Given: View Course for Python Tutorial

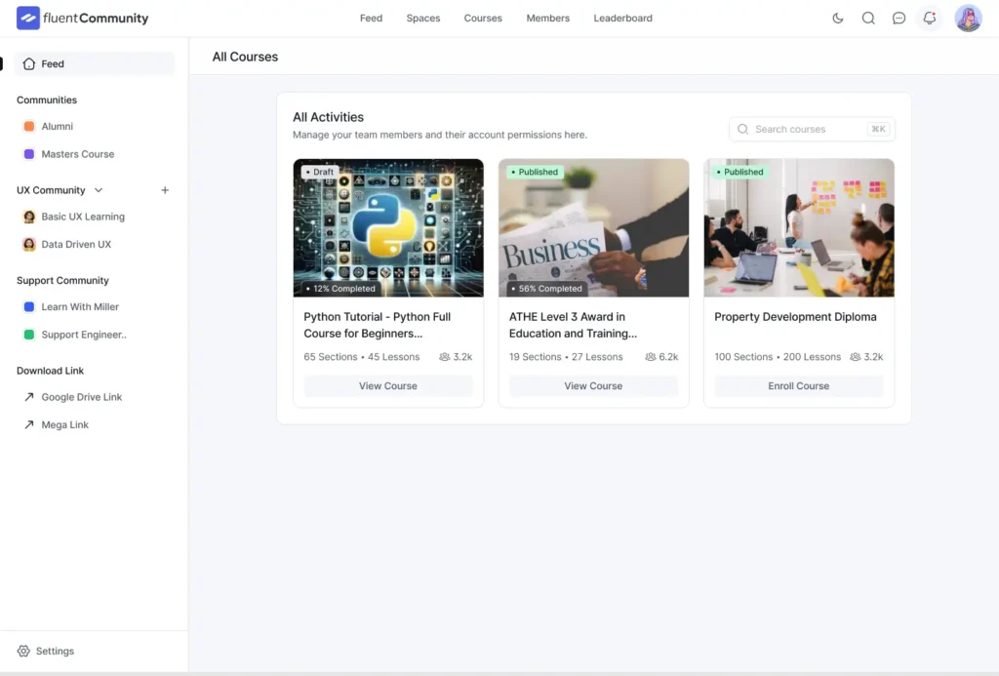Looking at the screenshot, I should point(388,385).
